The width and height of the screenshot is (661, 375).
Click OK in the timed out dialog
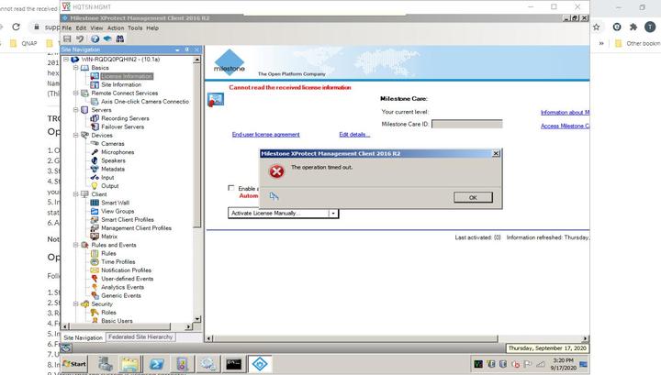(x=472, y=197)
